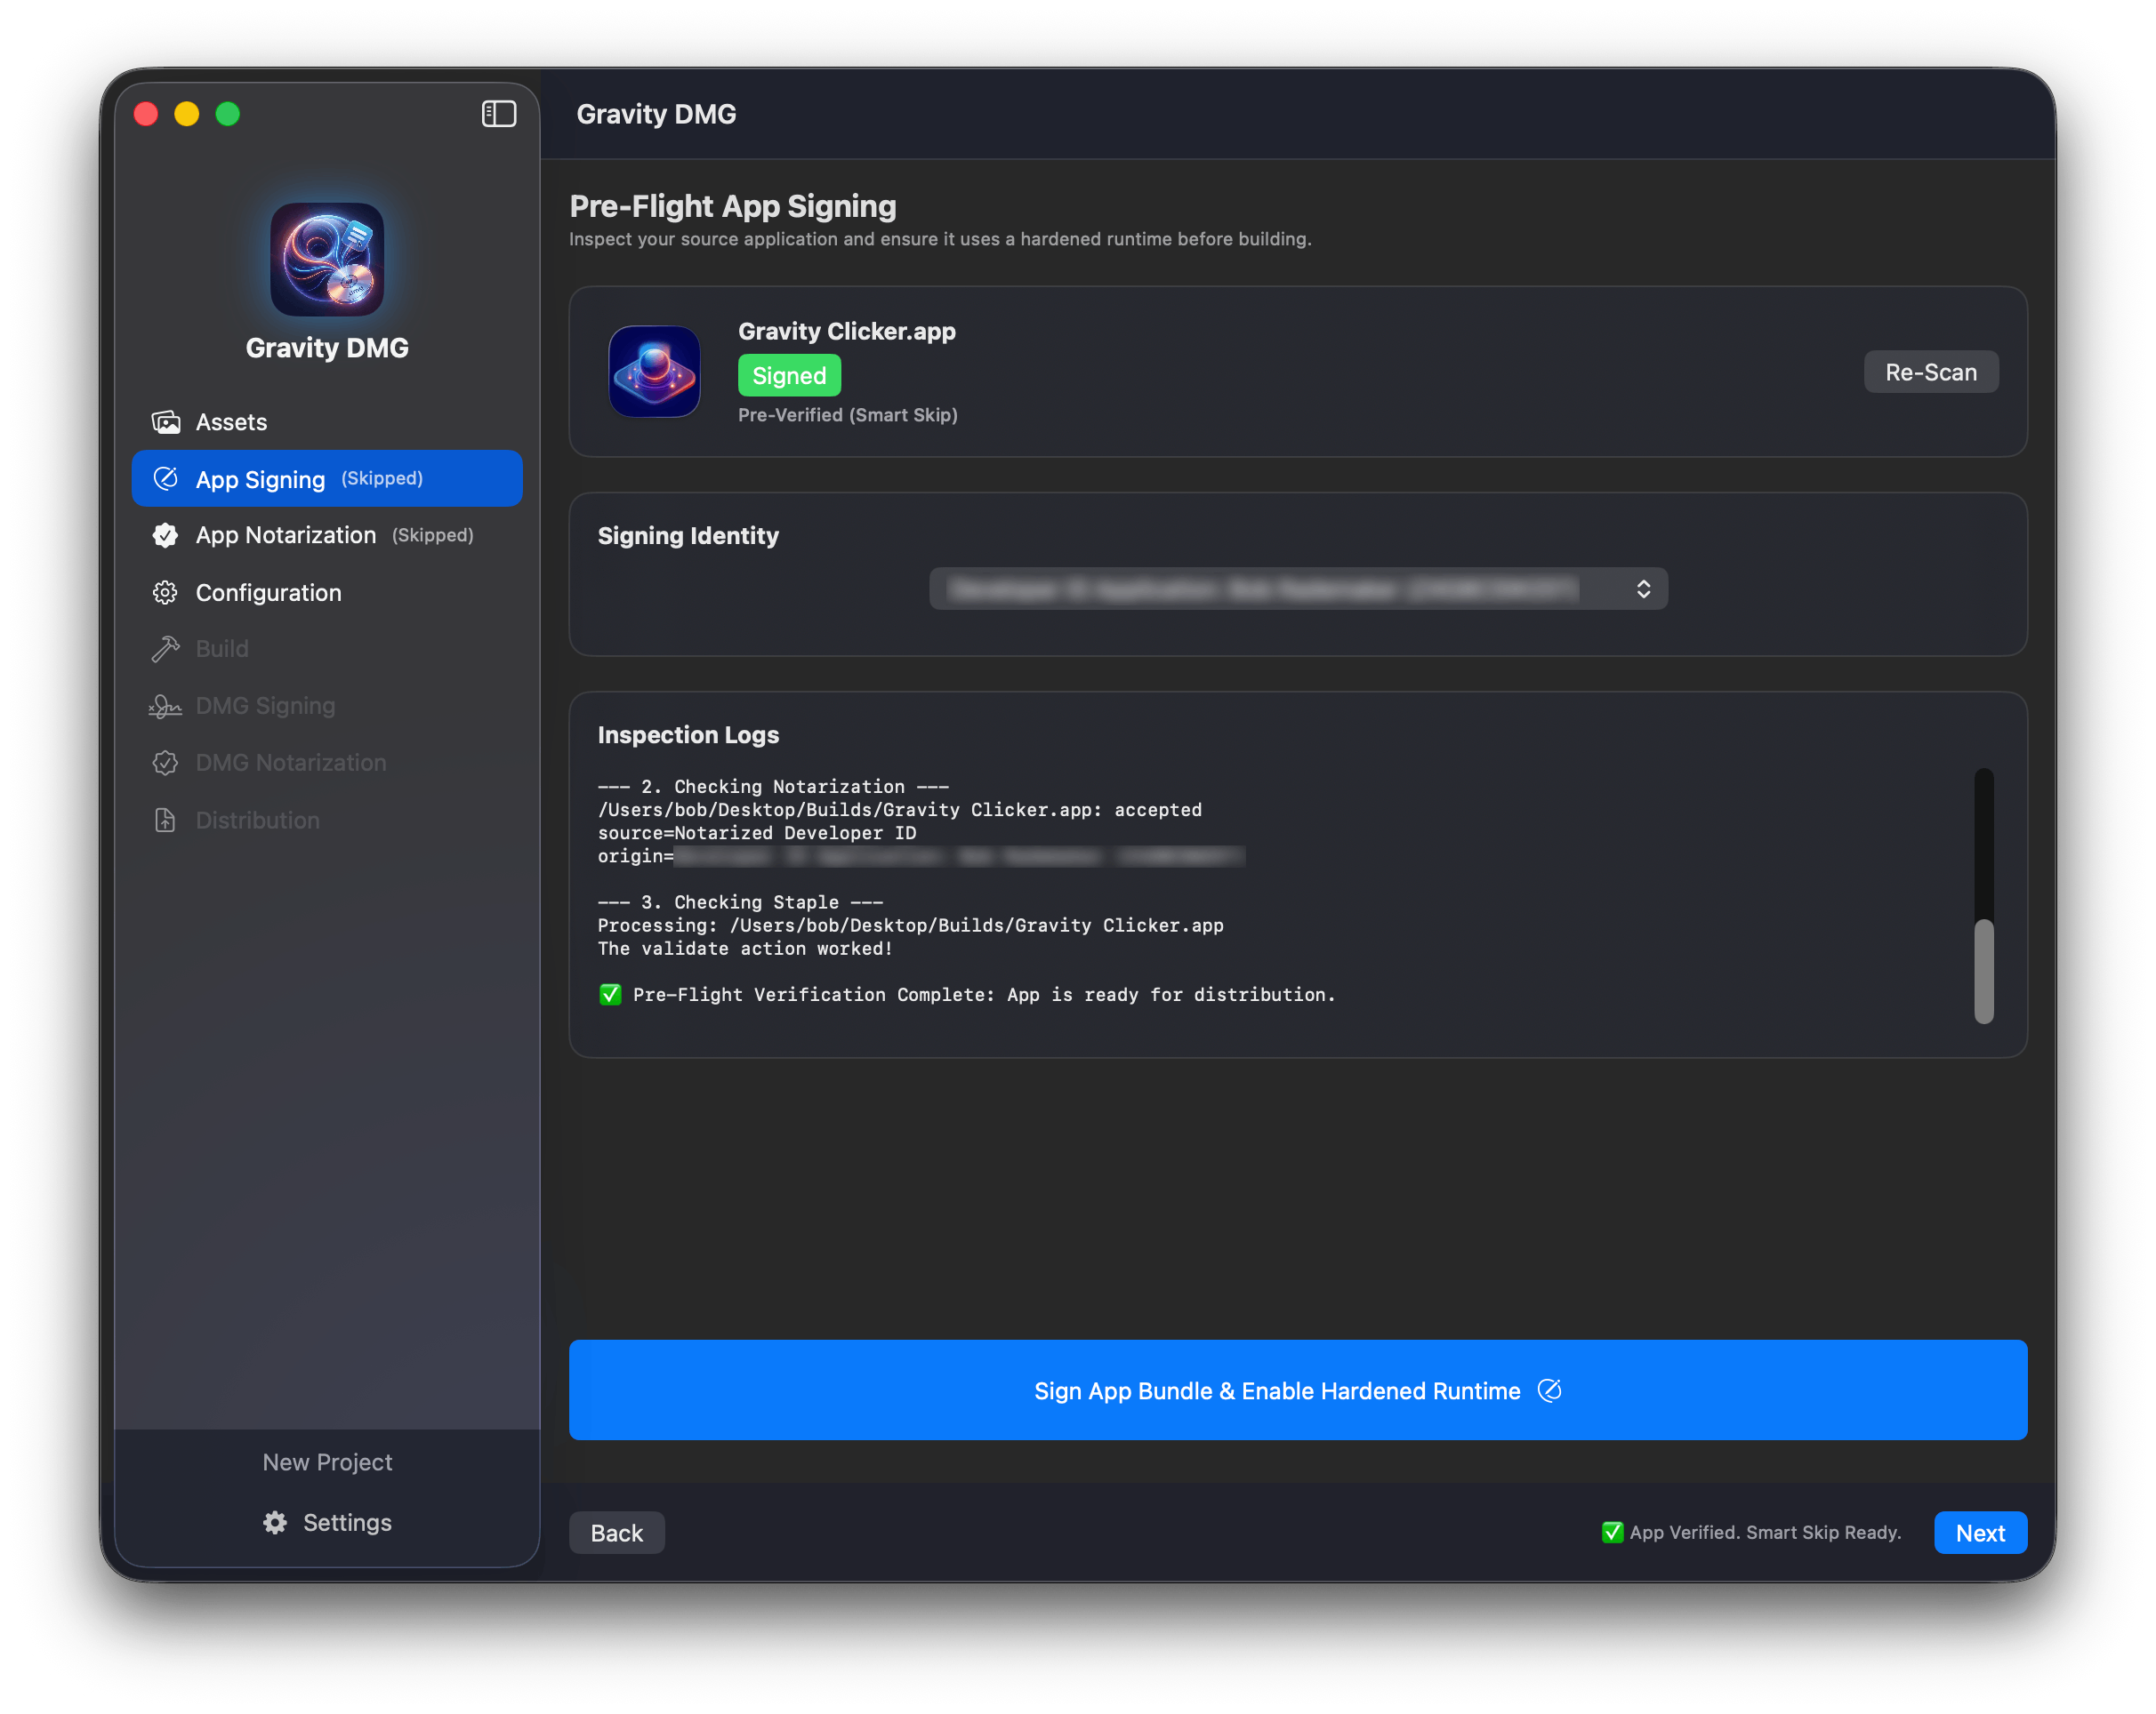Select App Signing in the sidebar
This screenshot has height=1714, width=2156.
click(327, 478)
